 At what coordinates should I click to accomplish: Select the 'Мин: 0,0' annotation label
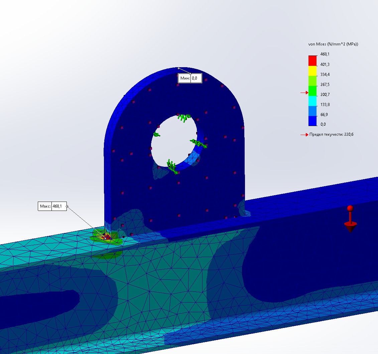190,78
